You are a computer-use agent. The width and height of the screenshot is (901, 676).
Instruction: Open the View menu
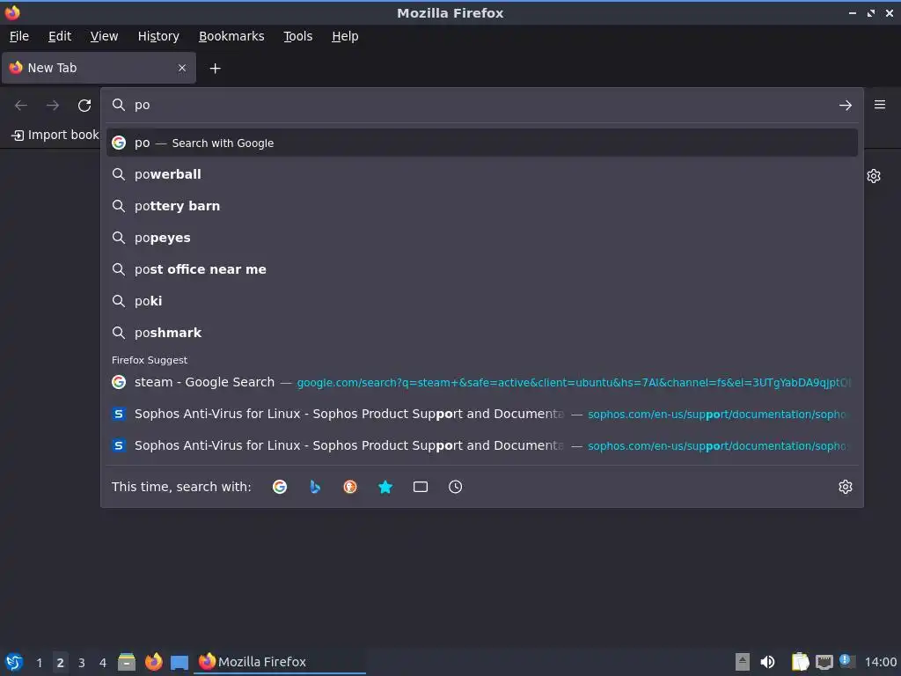coord(104,36)
